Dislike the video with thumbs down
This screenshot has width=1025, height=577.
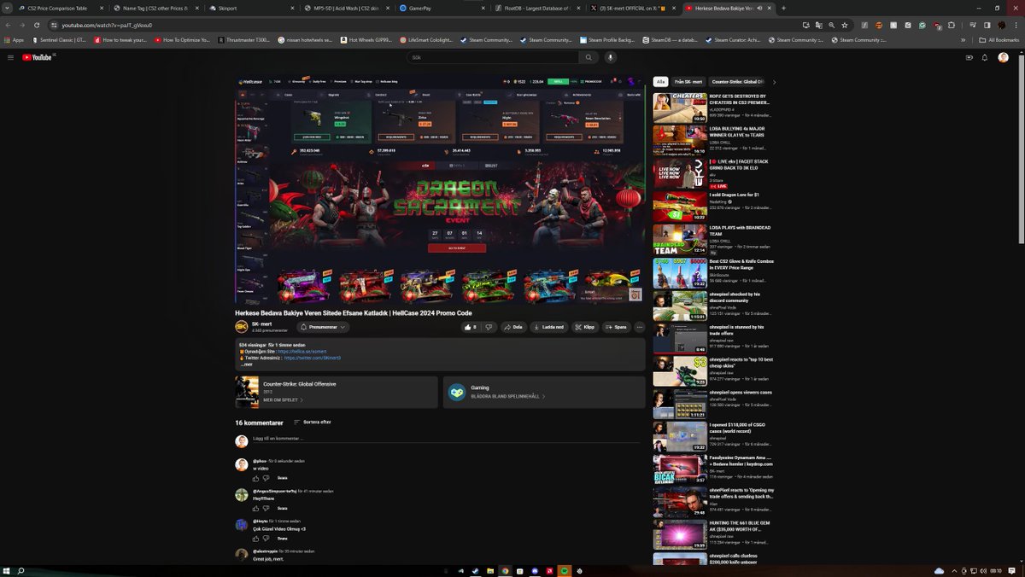click(x=489, y=327)
